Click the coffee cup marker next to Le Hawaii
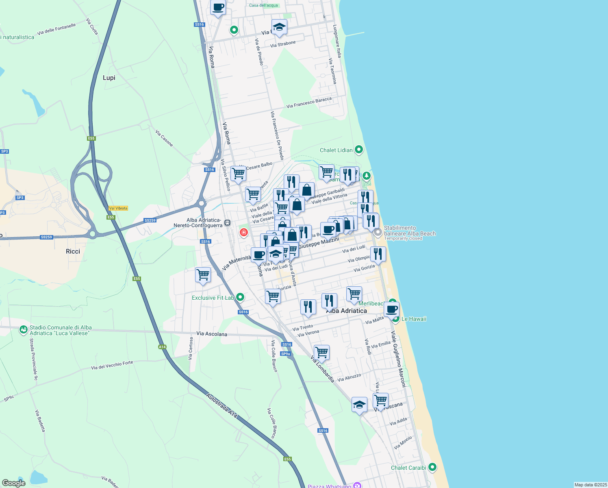Viewport: 608px width, 488px height. [x=391, y=309]
